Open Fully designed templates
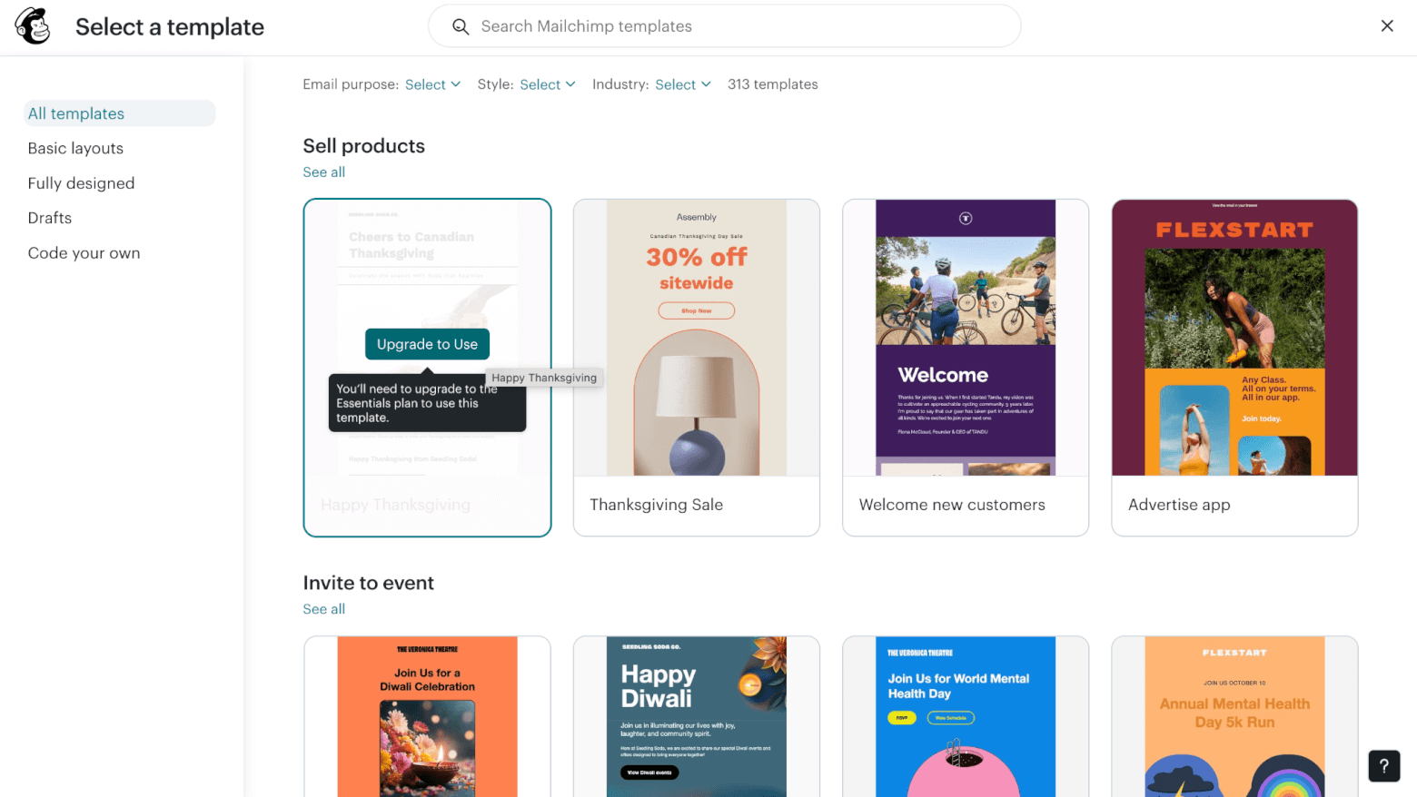The image size is (1417, 797). 81,183
